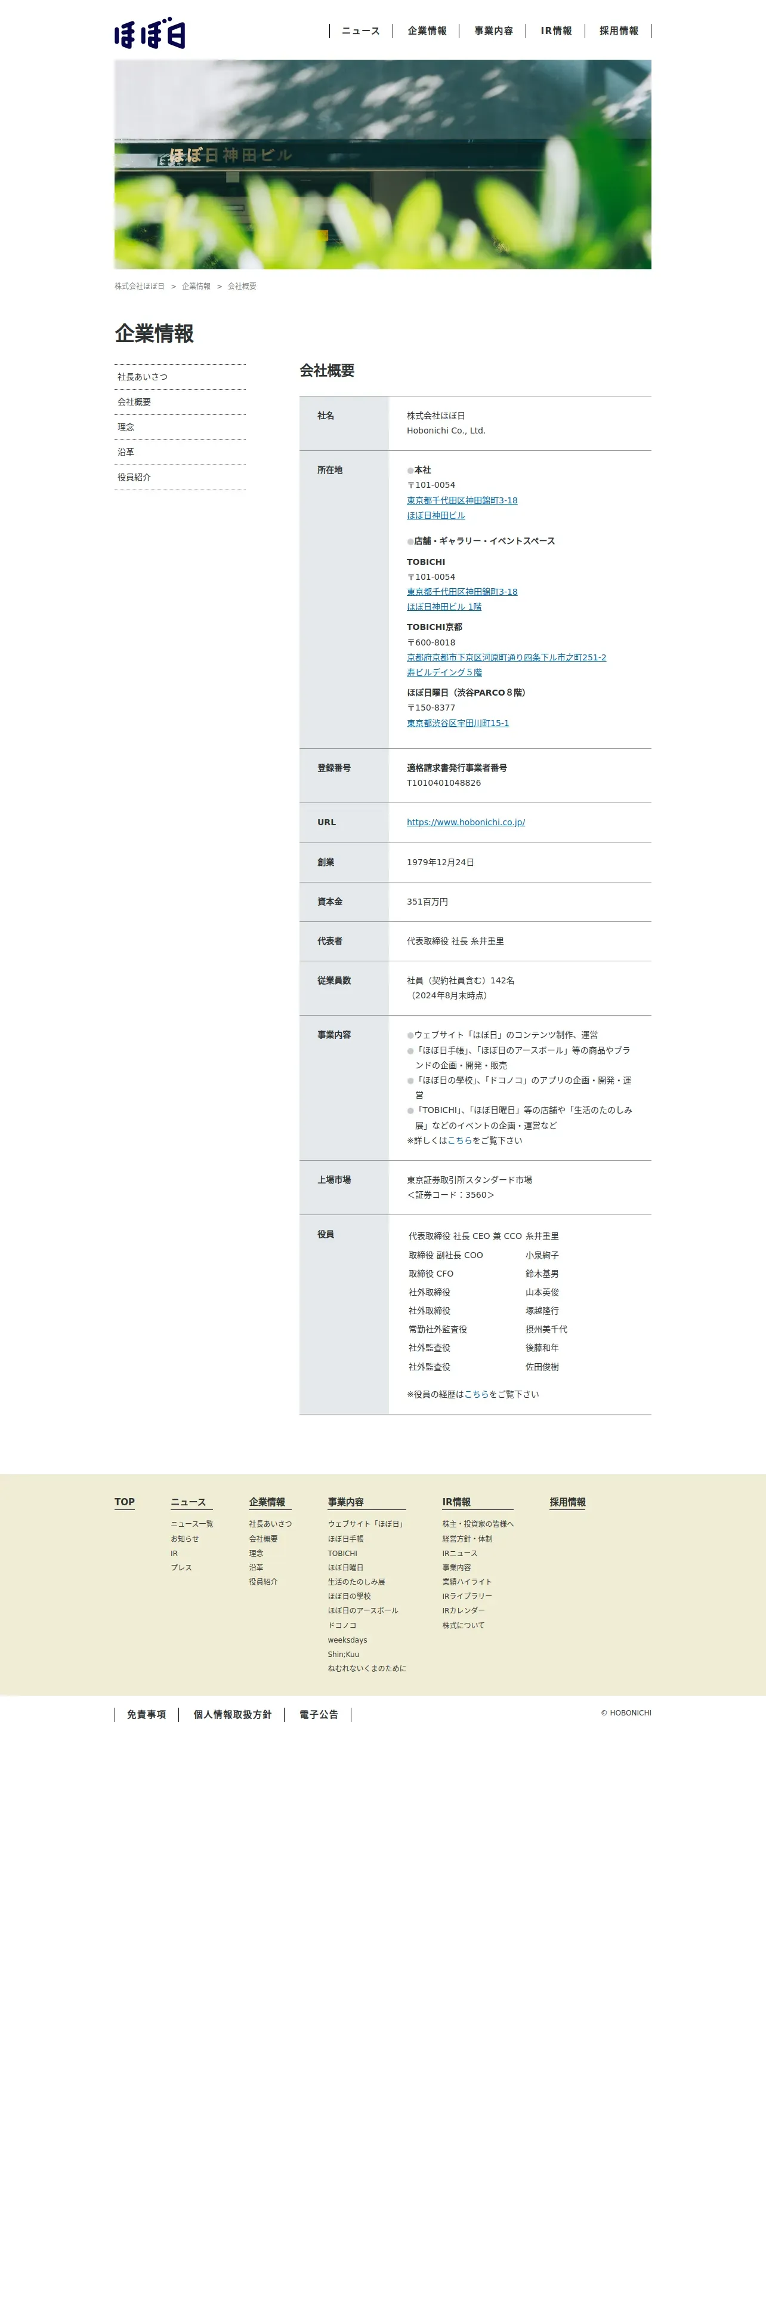Screen dimensions: 766x2300
Task: Click 1979年12月24日 founding date text
Action: pyautogui.click(x=440, y=862)
